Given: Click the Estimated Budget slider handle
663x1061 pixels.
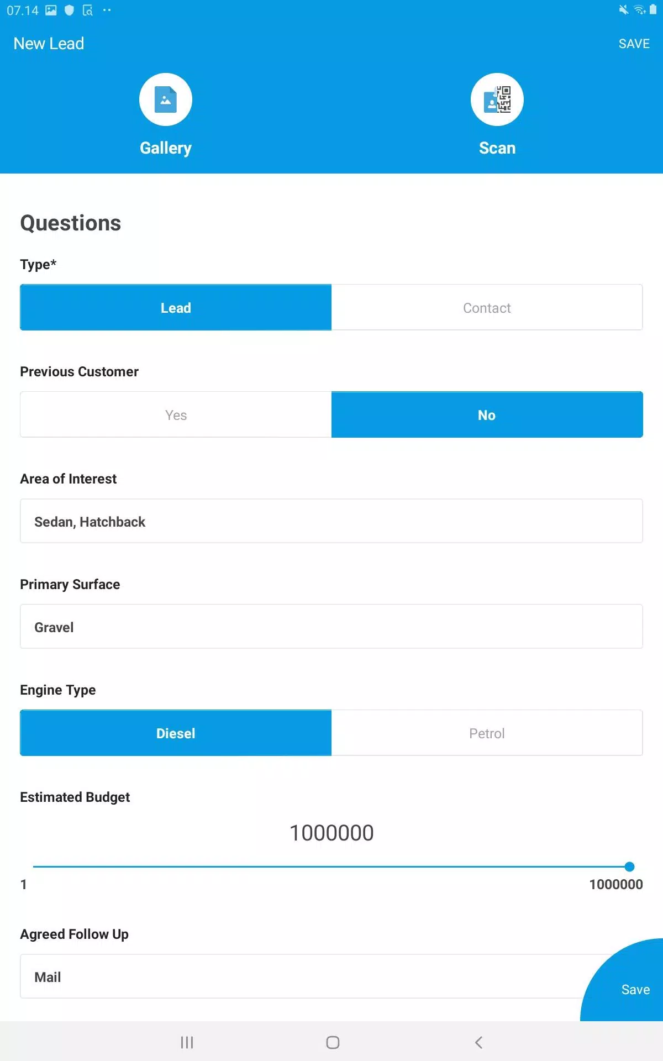Looking at the screenshot, I should pos(629,866).
